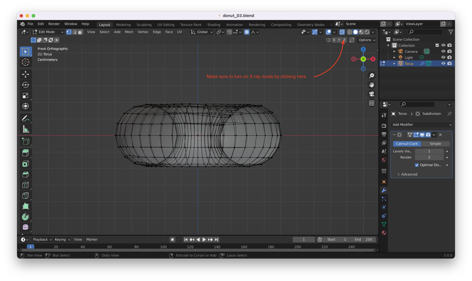Select the Scale tool
Viewport: 472px width, 281px height.
[x=26, y=96]
